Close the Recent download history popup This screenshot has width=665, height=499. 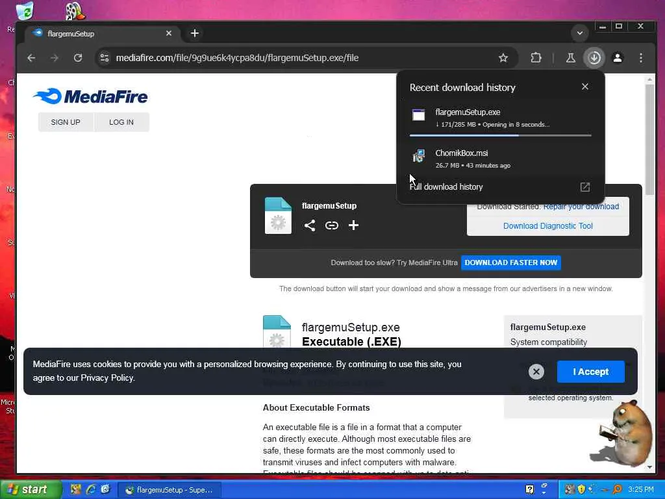[x=585, y=86]
